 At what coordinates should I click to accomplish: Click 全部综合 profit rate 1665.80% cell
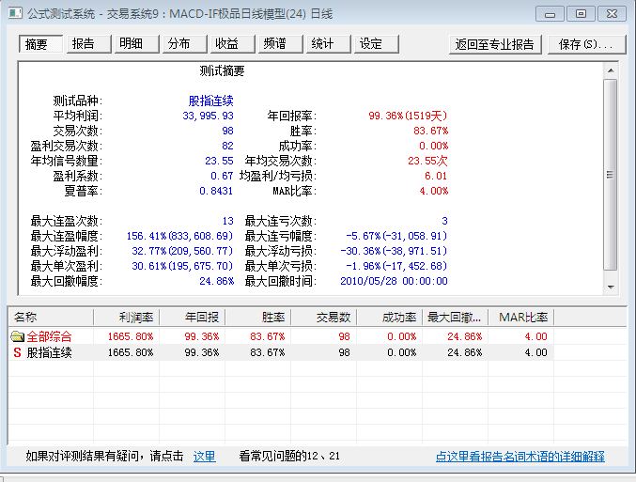coord(131,336)
